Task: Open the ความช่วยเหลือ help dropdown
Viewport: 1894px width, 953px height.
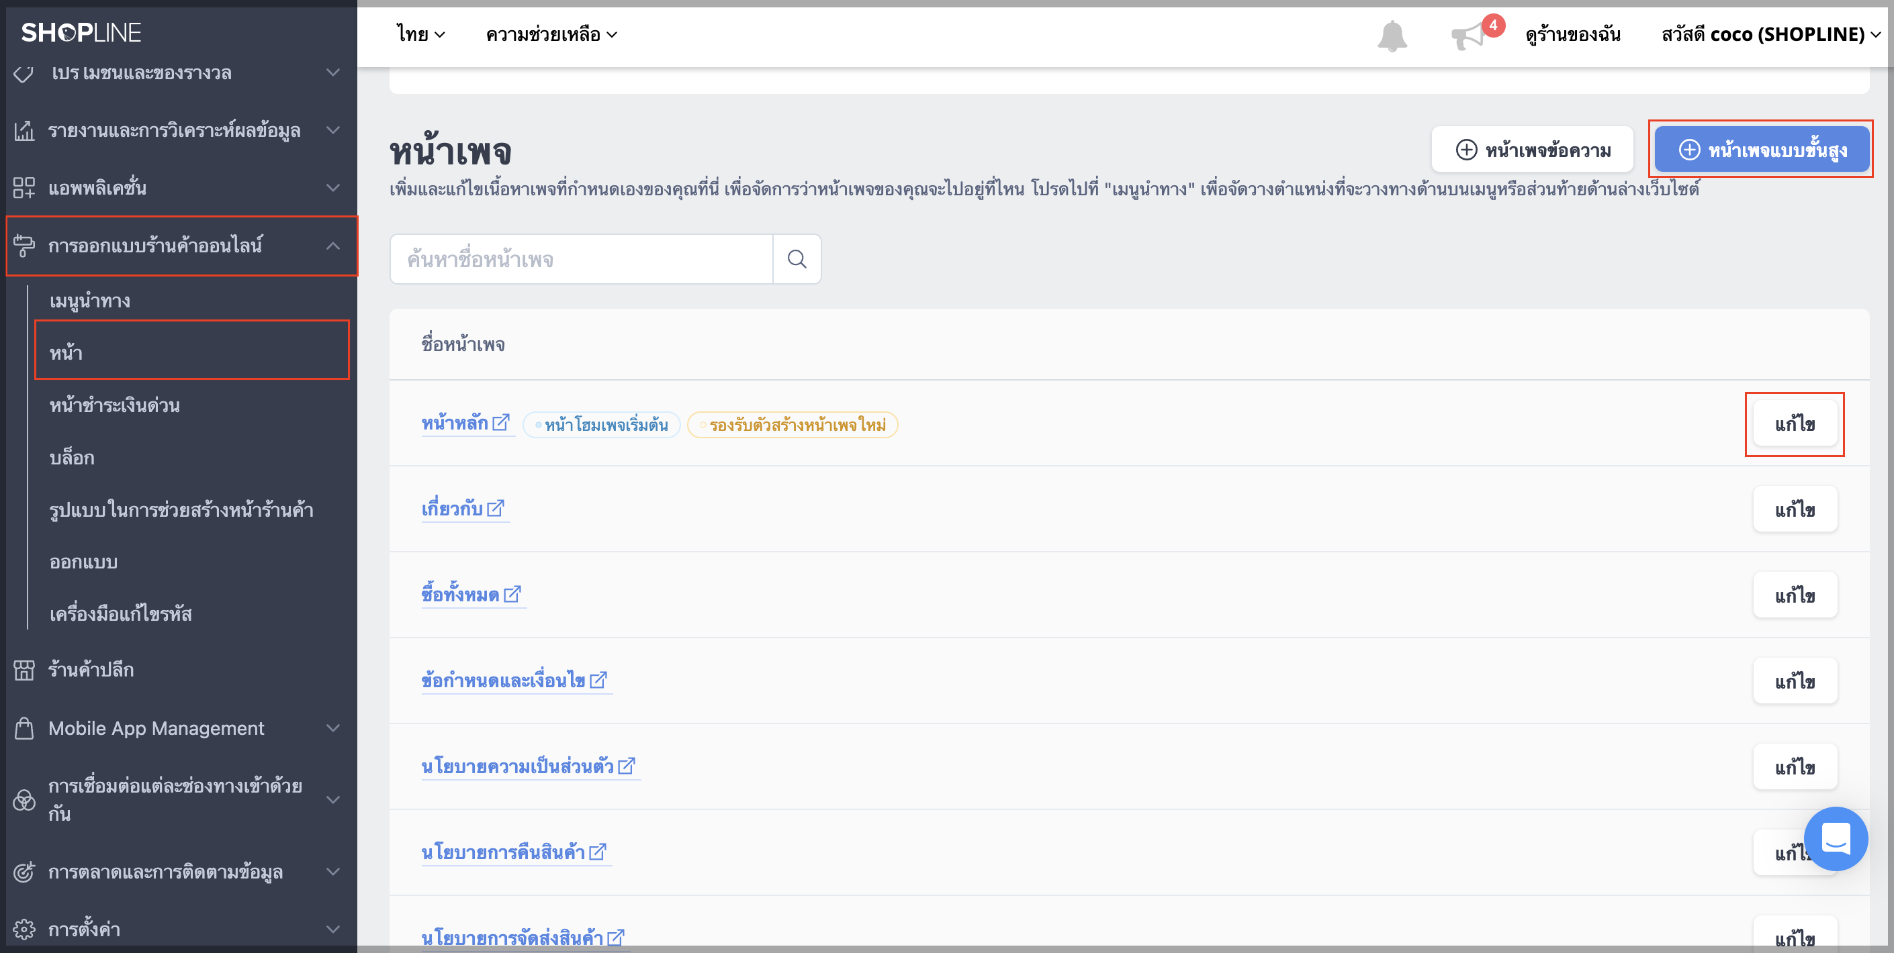Action: 551,34
